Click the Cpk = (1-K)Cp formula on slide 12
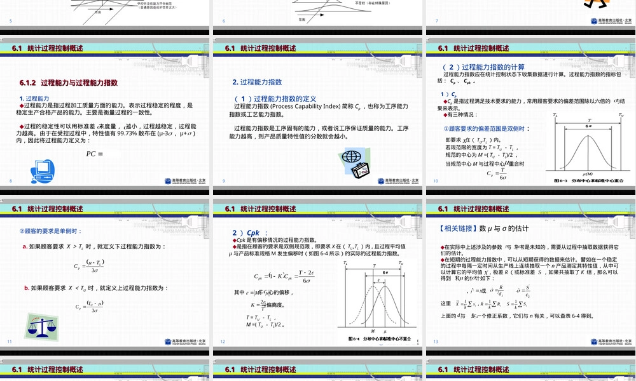 [284, 276]
